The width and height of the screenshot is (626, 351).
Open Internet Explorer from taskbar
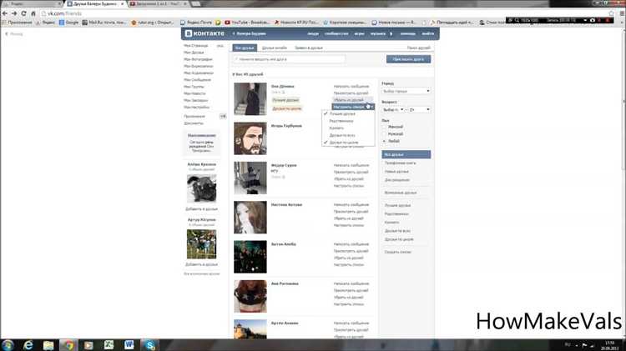click(x=28, y=345)
